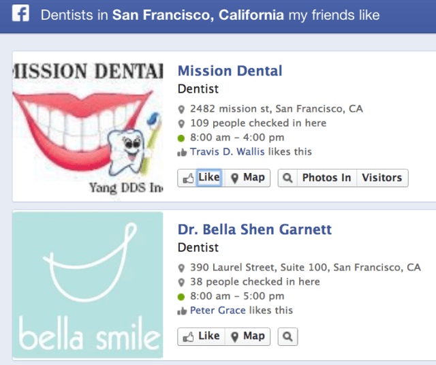This screenshot has height=365, width=436.
Task: Click the search magnifier button for Bella Shen Garnett
Action: coord(287,336)
